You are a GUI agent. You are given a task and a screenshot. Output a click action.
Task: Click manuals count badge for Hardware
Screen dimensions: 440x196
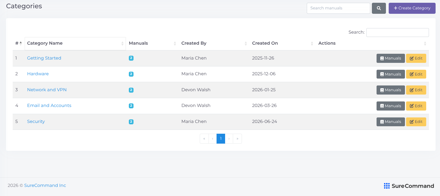click(x=131, y=74)
